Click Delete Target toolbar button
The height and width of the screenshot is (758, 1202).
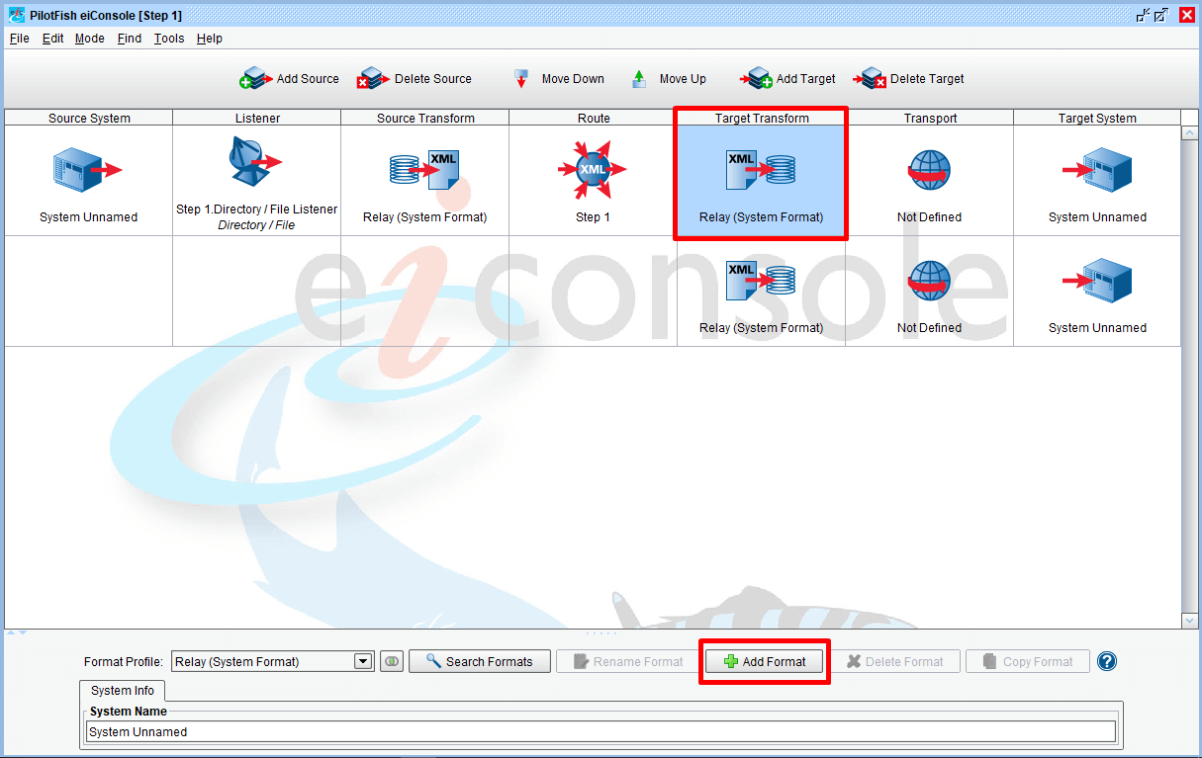[x=908, y=78]
